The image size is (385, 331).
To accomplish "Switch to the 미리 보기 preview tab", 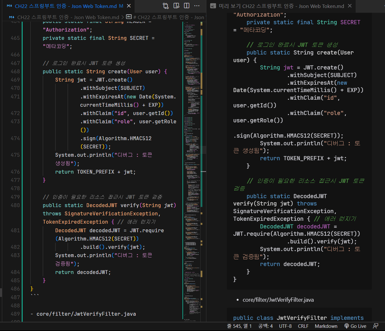I will [x=281, y=6].
